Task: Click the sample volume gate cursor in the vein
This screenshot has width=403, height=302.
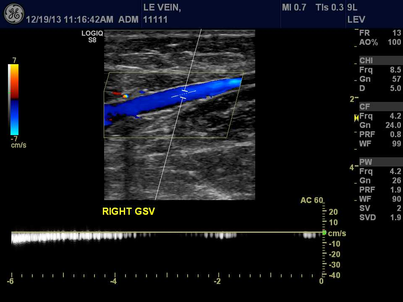Action: coord(183,94)
